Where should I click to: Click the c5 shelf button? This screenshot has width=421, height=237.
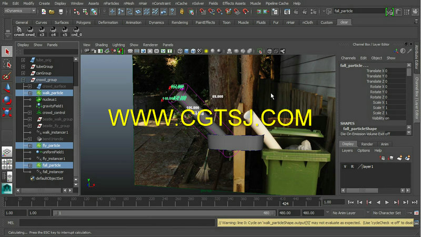(65, 32)
